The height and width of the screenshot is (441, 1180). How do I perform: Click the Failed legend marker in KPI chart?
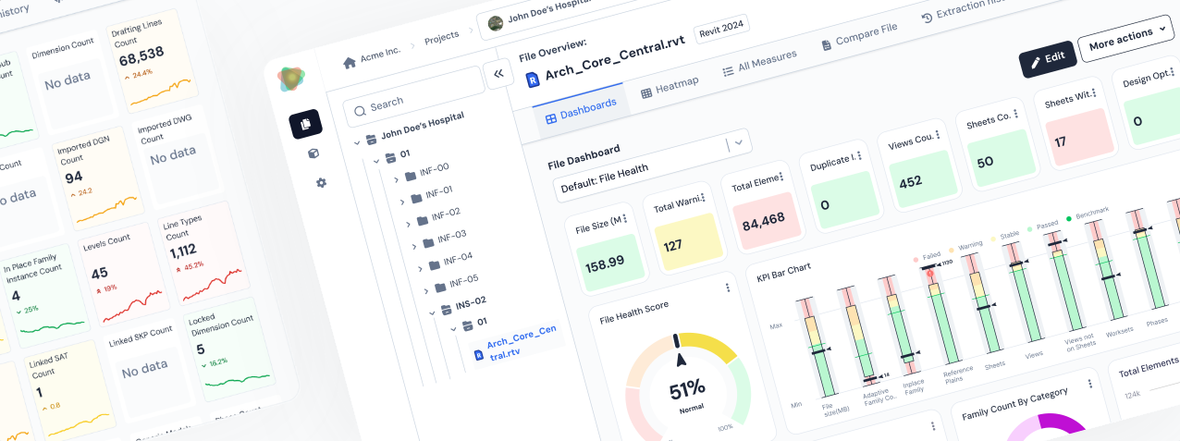click(916, 262)
